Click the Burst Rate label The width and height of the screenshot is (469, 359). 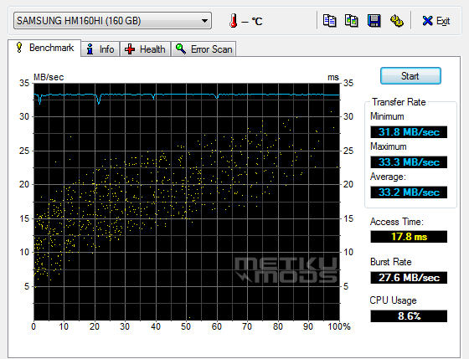[390, 262]
